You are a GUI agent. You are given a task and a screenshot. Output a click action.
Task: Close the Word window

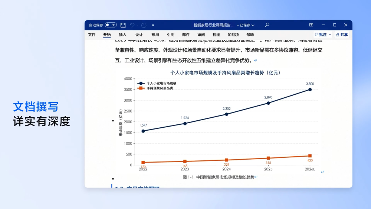pos(346,25)
